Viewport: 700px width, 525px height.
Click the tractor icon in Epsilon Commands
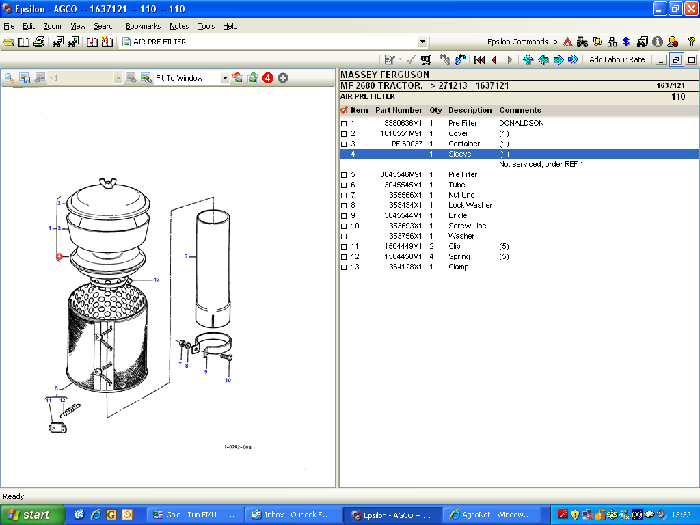coord(582,42)
